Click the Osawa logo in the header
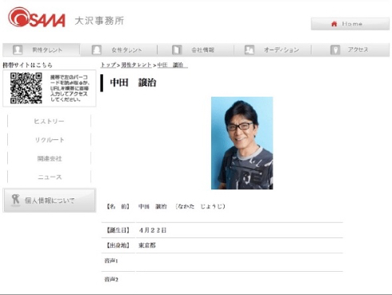 [37, 18]
